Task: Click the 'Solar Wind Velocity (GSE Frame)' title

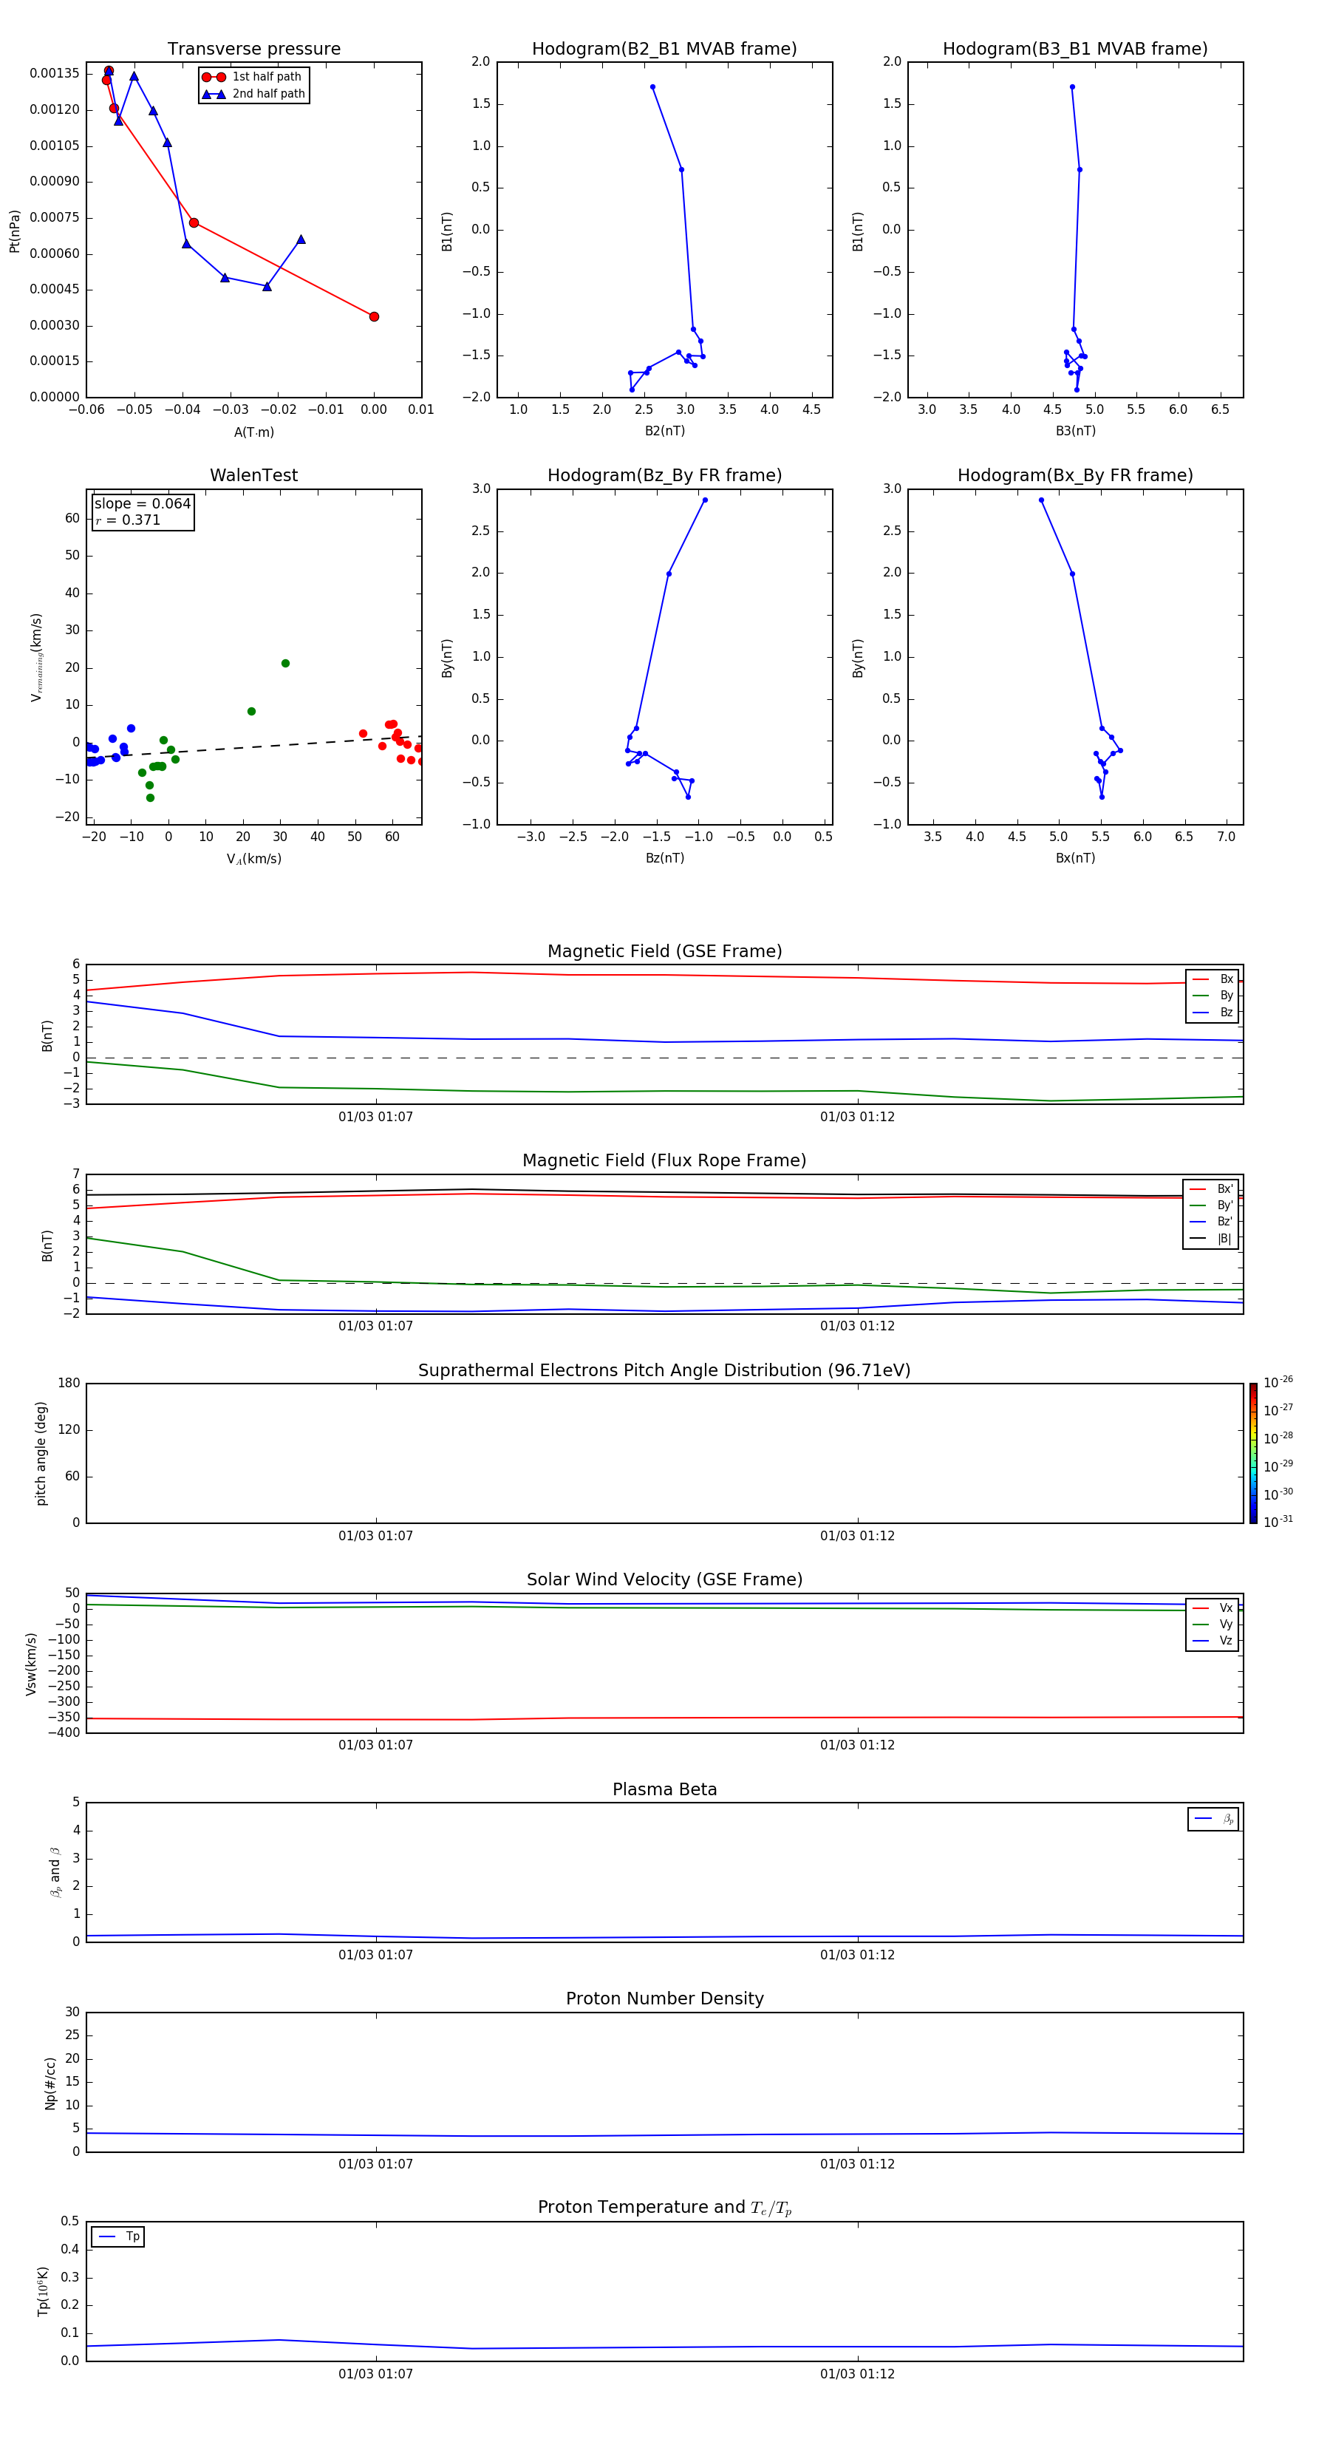Action: [664, 1579]
